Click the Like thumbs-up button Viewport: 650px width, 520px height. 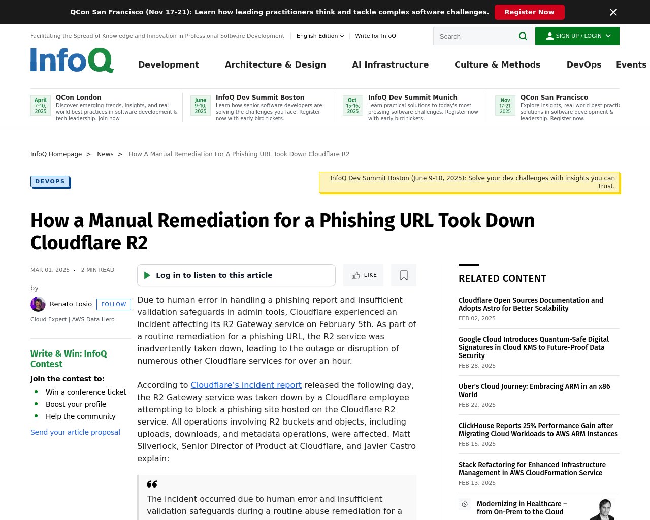(x=364, y=275)
